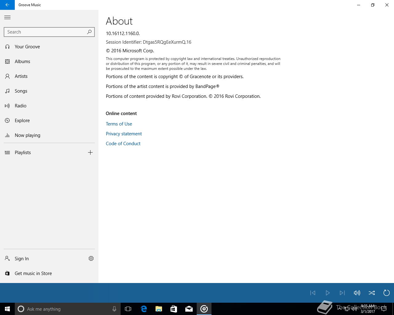Click the Online content heading
The width and height of the screenshot is (394, 315).
[x=121, y=114]
